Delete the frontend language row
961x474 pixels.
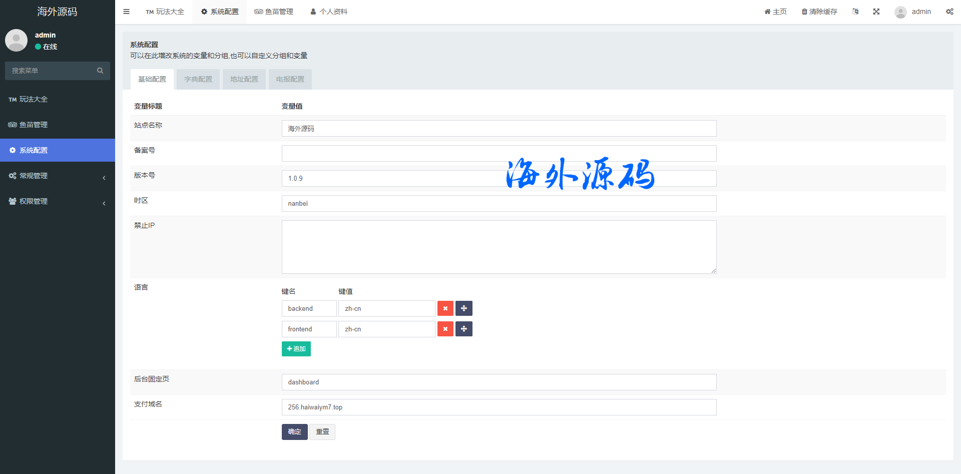pos(445,329)
